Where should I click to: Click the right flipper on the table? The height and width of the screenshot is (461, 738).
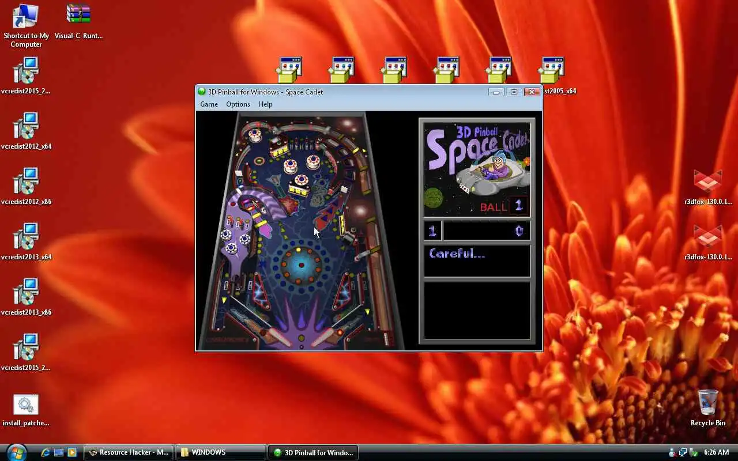(x=323, y=337)
